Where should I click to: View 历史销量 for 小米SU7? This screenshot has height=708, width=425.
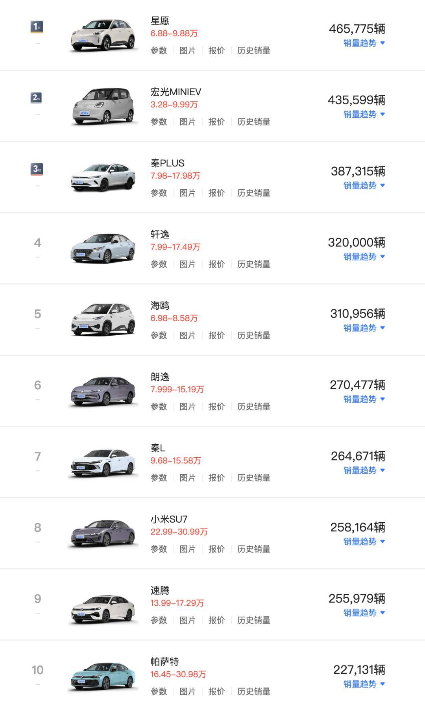pyautogui.click(x=254, y=549)
